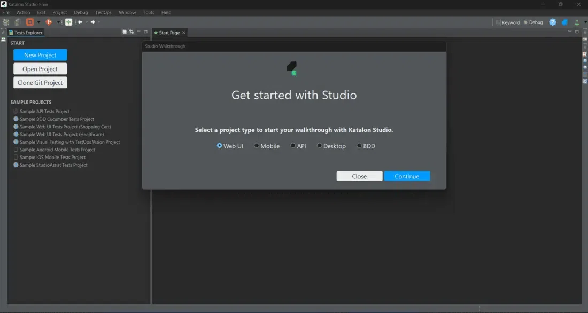Click the Save All toolbar icon
Viewport: 588px width, 313px height.
tap(17, 22)
